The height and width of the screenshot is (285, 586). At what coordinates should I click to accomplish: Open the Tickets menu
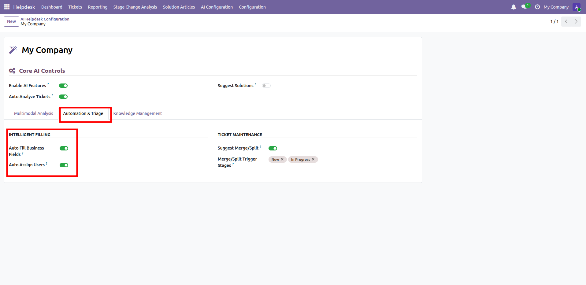click(75, 7)
